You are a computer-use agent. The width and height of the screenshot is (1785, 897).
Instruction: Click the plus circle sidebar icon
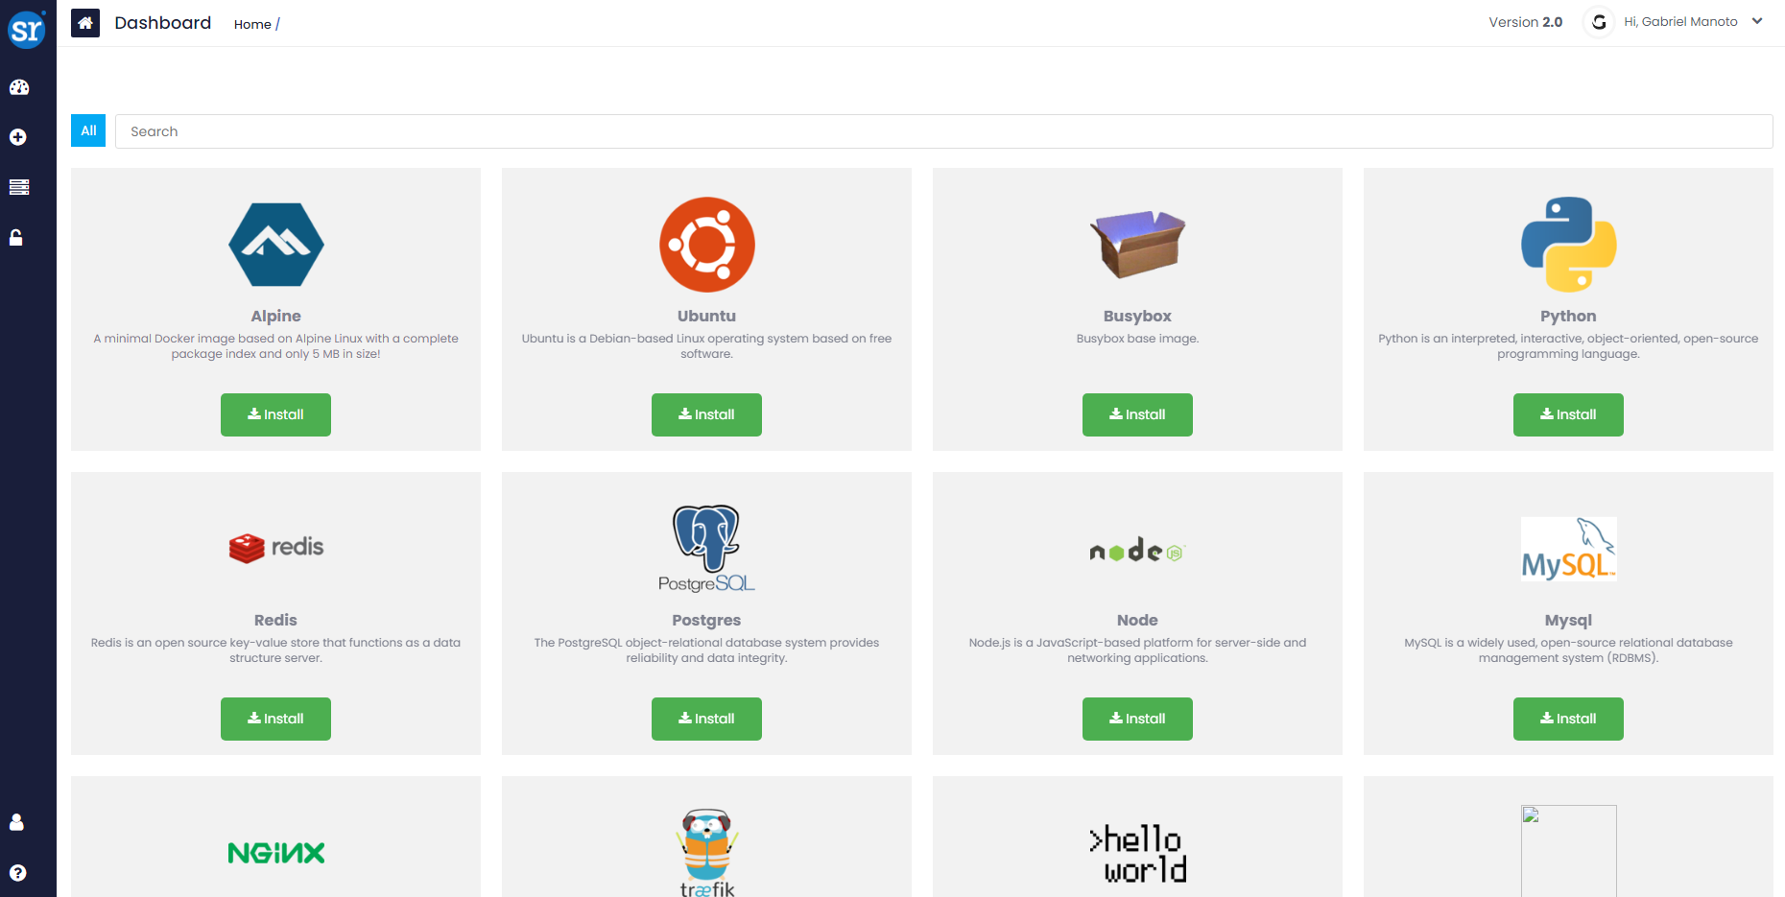pos(18,137)
